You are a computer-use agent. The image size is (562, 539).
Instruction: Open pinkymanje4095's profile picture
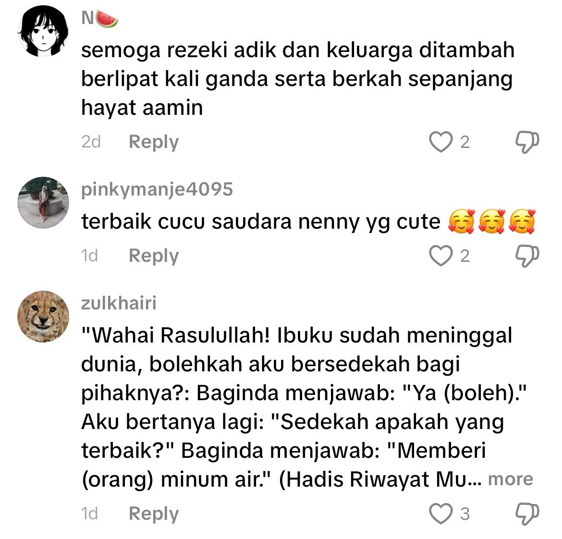tap(43, 202)
